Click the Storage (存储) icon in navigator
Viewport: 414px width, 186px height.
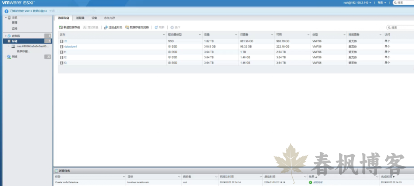pyautogui.click(x=9, y=41)
